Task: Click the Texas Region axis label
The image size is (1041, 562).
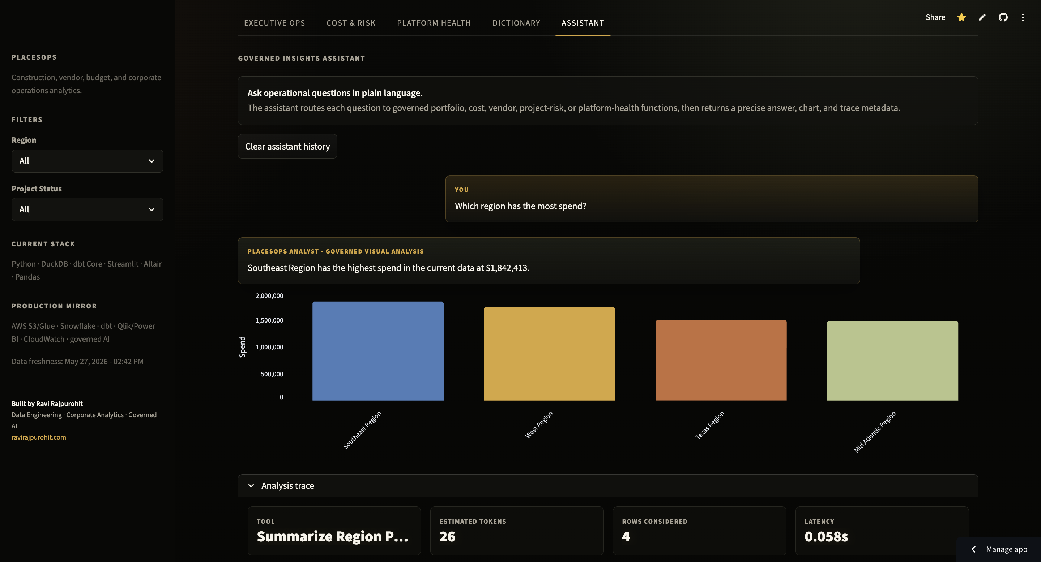Action: point(710,425)
